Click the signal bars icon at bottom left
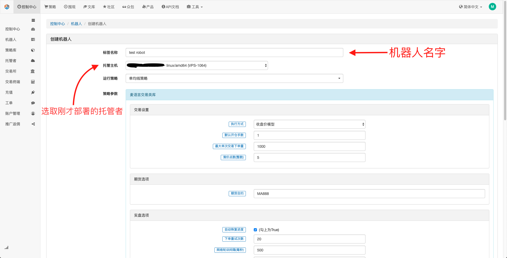The image size is (507, 258). point(6,247)
